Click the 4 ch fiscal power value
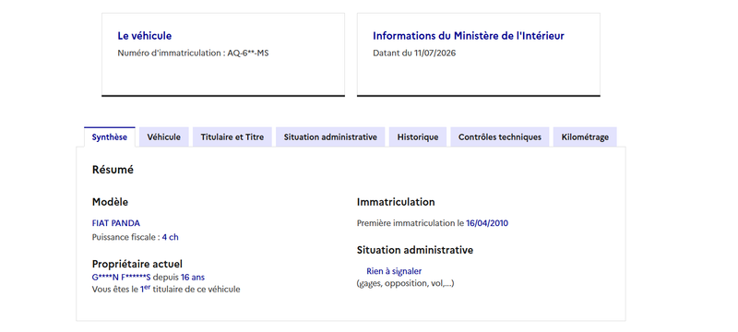This screenshot has height=332, width=738. 171,237
